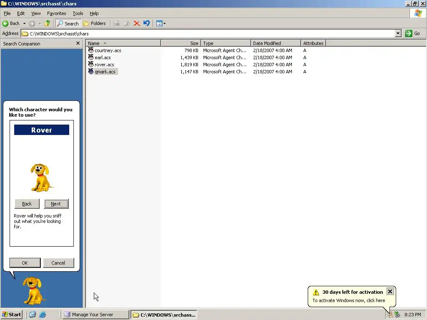The image size is (427, 320).
Task: Click the 798 KB size cell
Action: point(191,50)
